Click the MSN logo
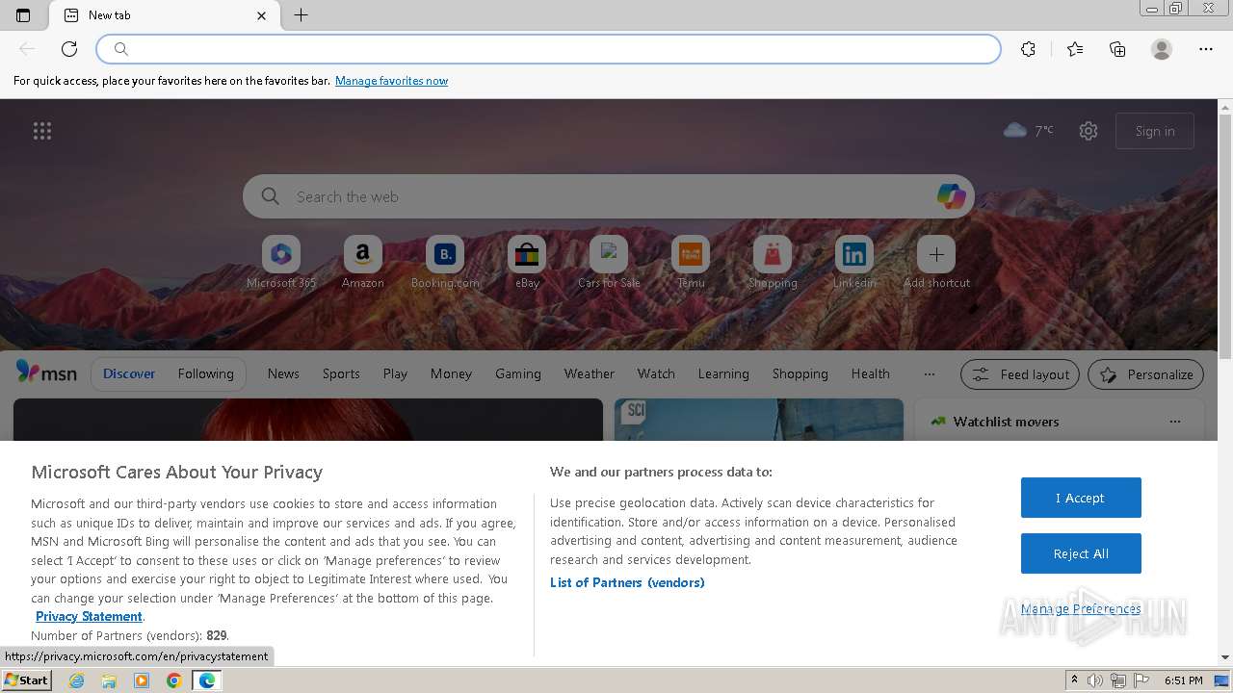Screen dimensions: 1233x693 click(x=46, y=373)
